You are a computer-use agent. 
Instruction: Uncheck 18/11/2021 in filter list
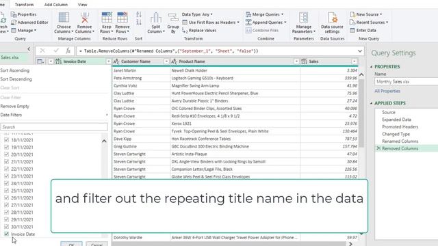tap(6, 139)
